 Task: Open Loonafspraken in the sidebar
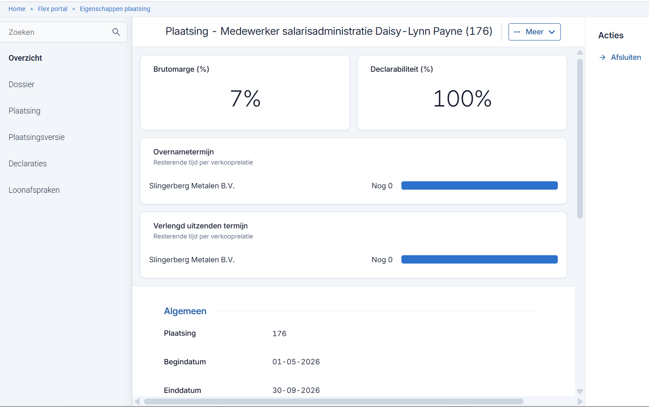34,190
